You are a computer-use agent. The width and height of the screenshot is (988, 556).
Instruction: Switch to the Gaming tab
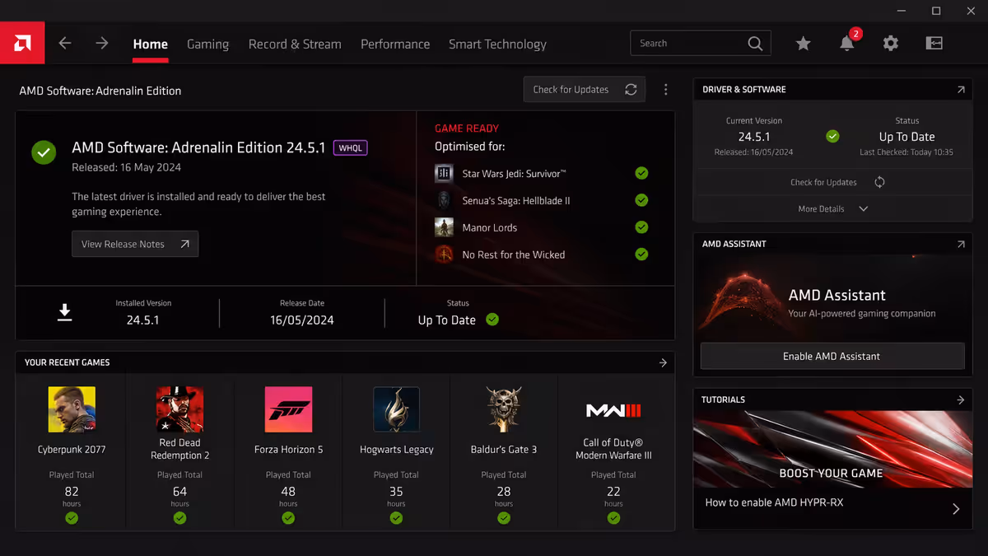tap(207, 44)
